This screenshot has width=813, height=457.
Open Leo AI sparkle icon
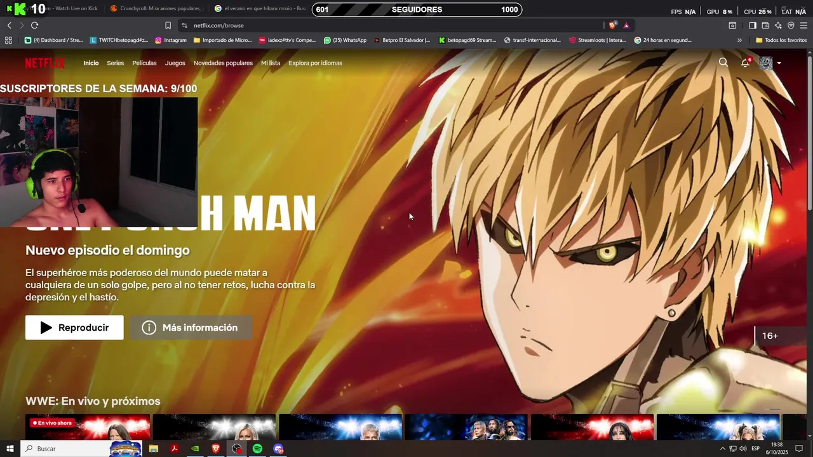click(x=778, y=25)
